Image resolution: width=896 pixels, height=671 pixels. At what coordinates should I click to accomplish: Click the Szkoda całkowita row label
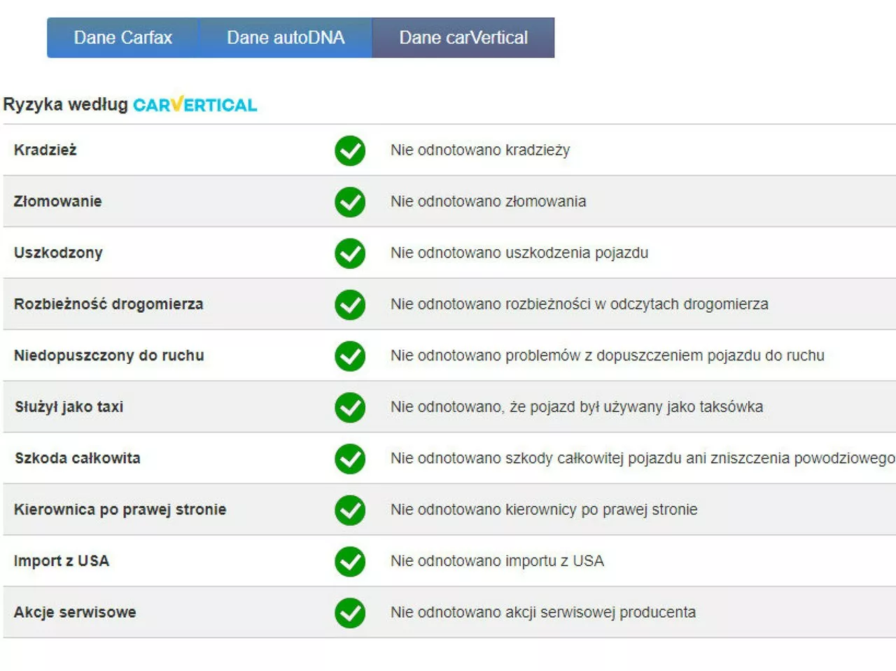(x=78, y=458)
